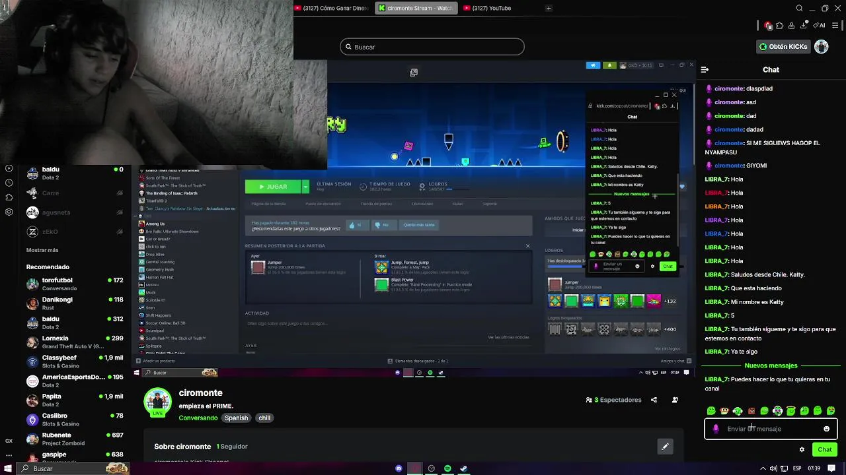Open ciromonte channel avatar with LIVE badge
The image size is (846, 475).
pos(158,402)
